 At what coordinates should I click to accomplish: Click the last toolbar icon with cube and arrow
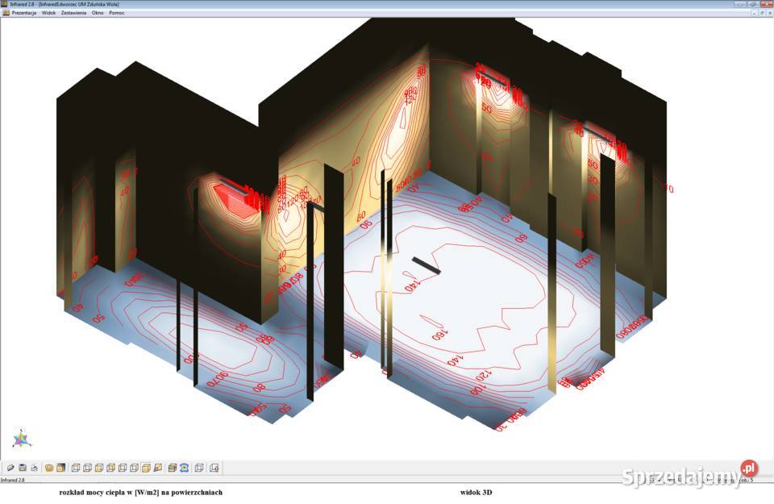[x=214, y=468]
